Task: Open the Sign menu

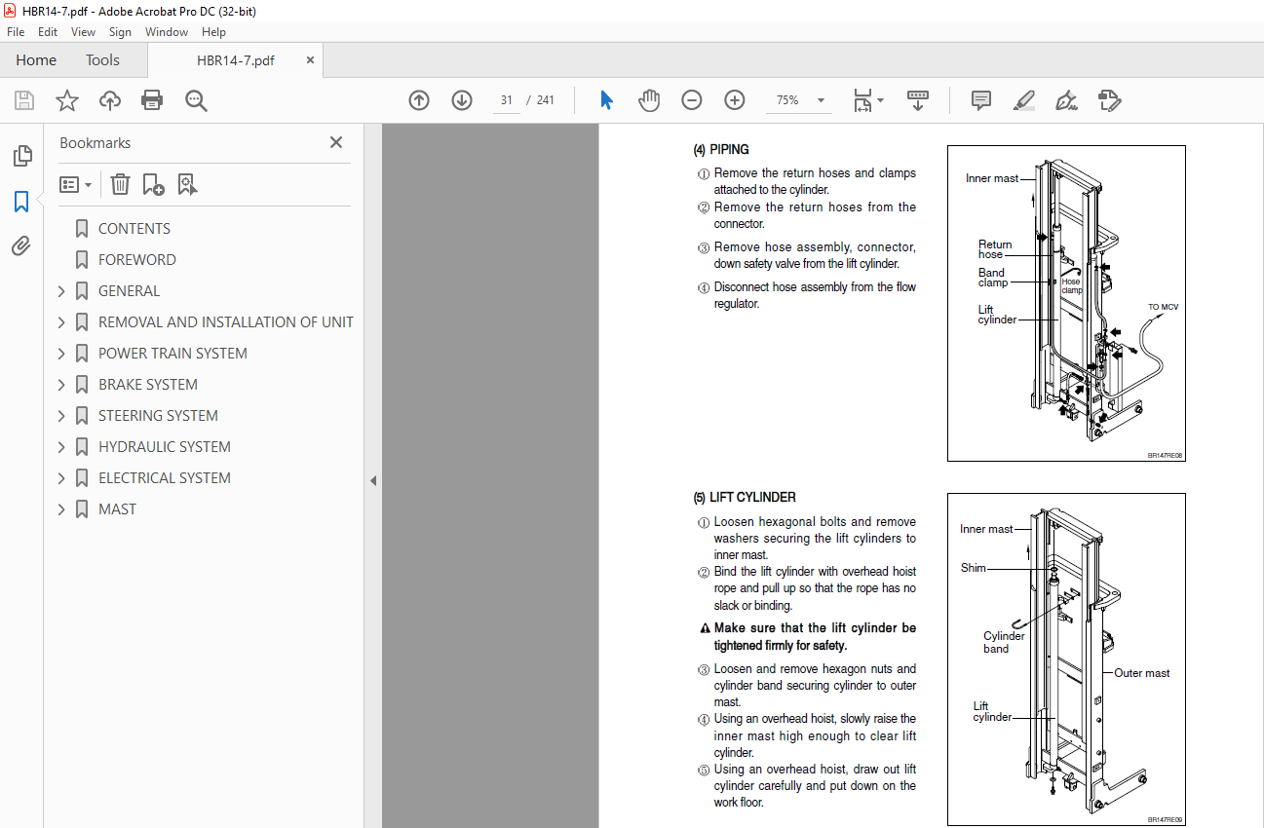Action: click(x=120, y=32)
